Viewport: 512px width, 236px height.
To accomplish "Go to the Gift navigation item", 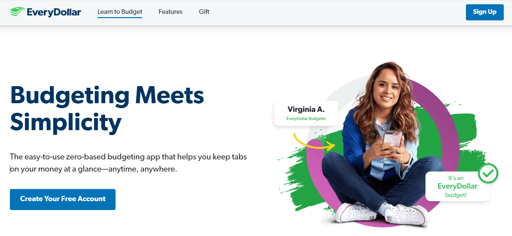I will [x=204, y=12].
